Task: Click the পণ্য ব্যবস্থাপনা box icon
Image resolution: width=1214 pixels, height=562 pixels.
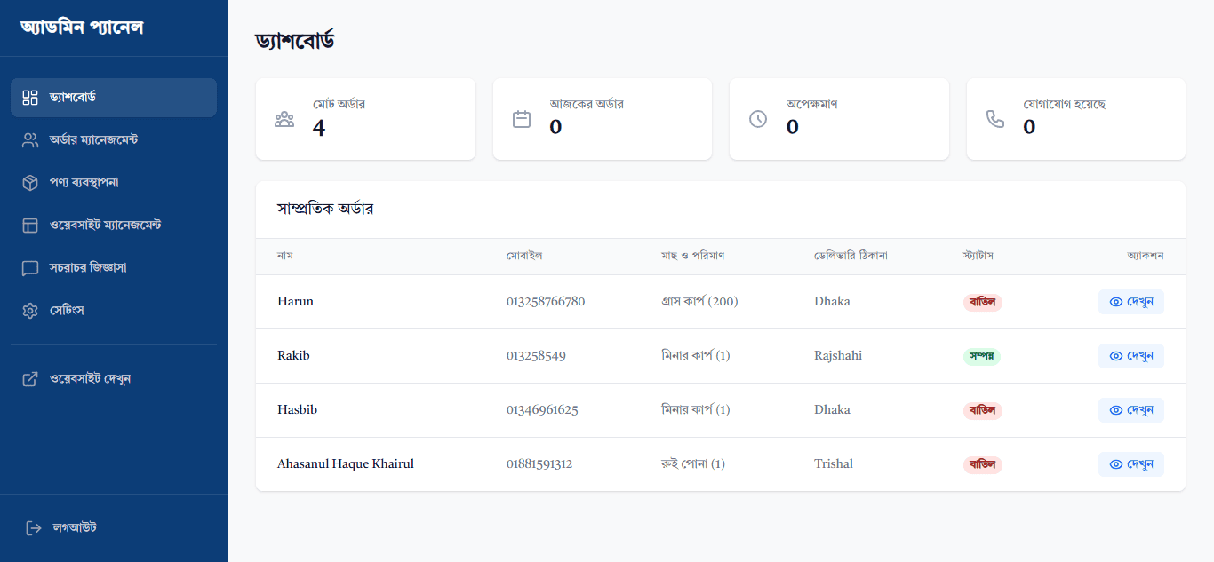Action: (30, 183)
